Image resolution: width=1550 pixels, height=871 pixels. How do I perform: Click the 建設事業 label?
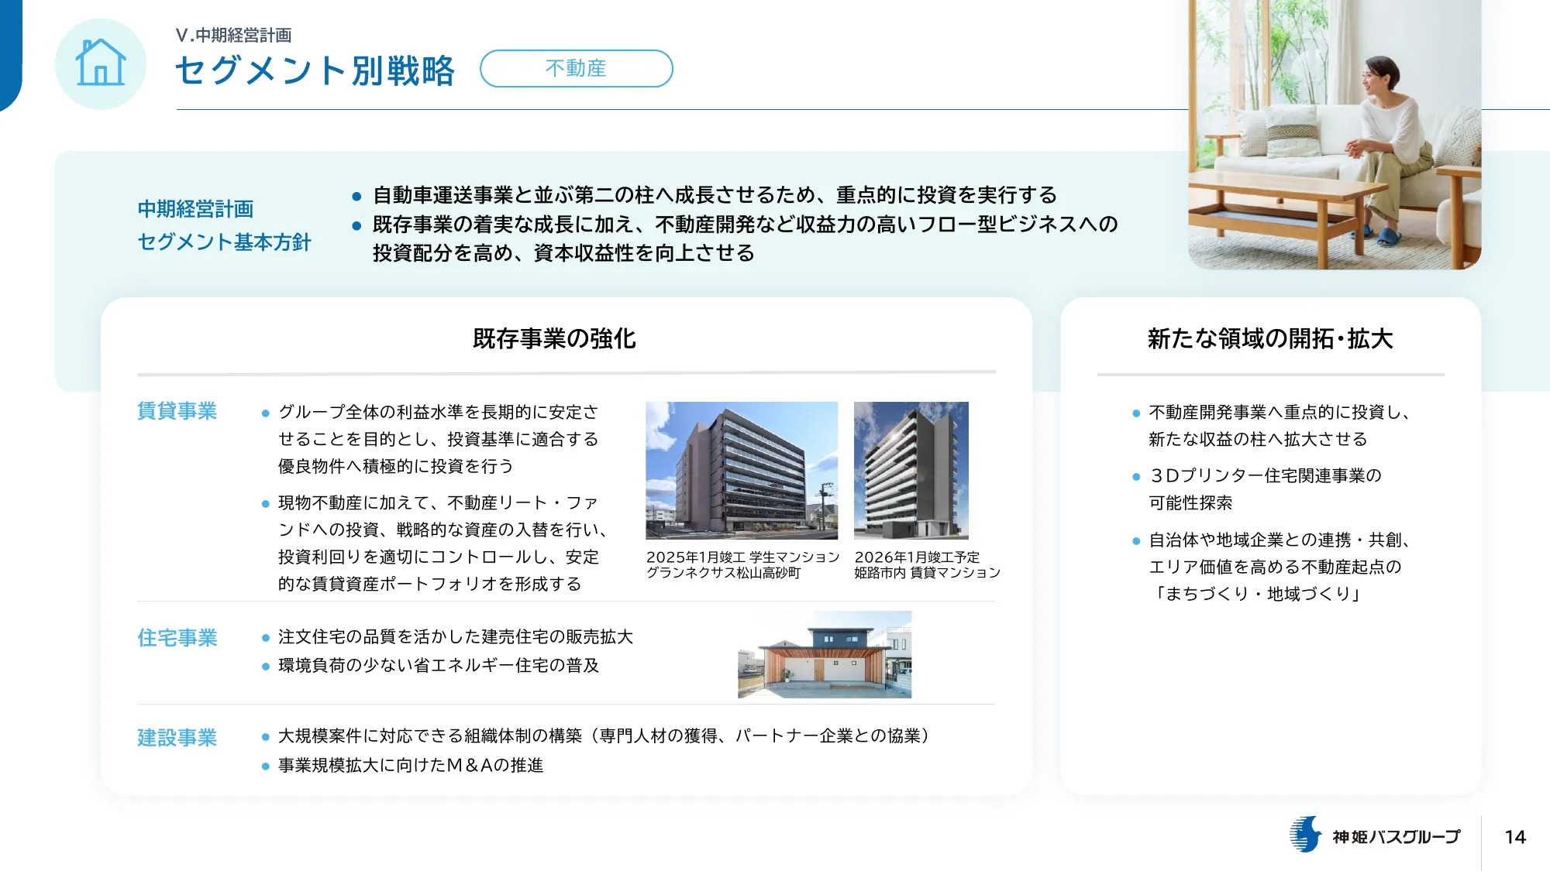(177, 738)
